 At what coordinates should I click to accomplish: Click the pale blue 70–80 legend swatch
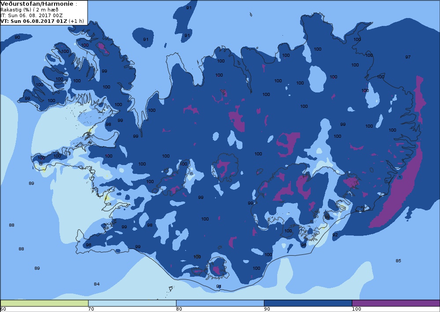click(132, 303)
